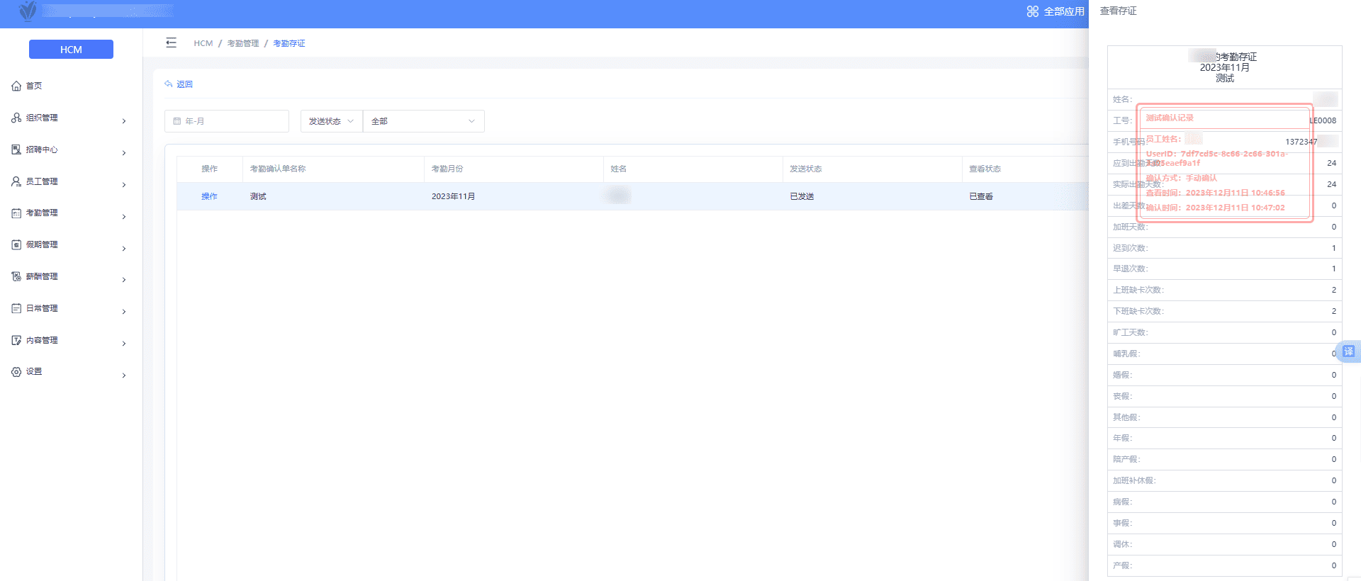1361x581 pixels.
Task: Expand the 假期管理 menu chevron
Action: (x=124, y=248)
